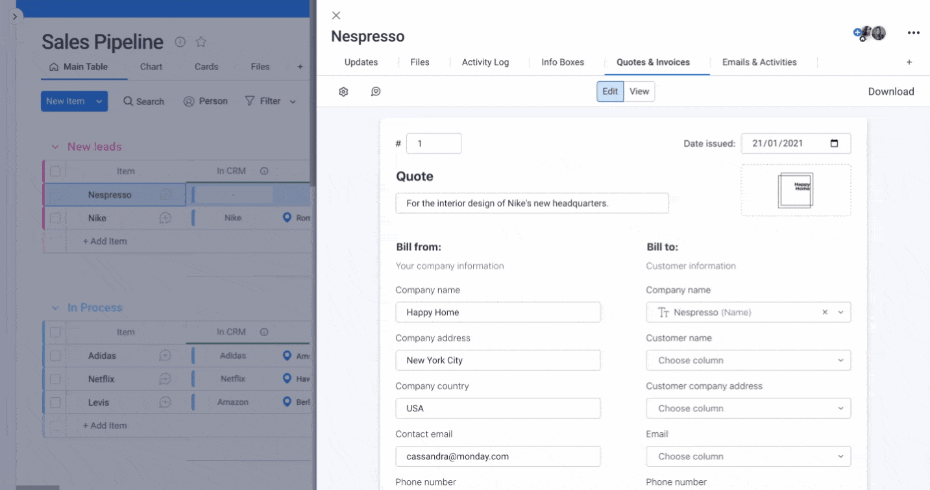Expand the left sidebar with the arrow

click(15, 16)
